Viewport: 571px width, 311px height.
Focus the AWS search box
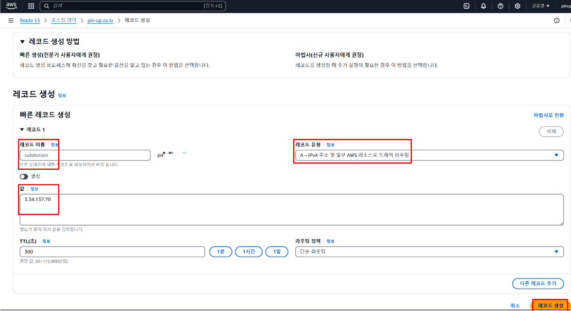tap(133, 6)
